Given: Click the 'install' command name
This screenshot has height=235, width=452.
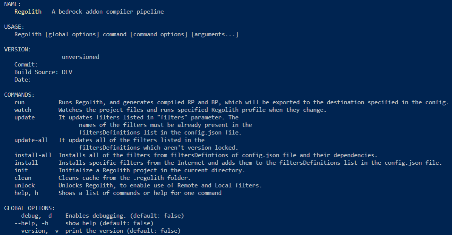Looking at the screenshot, I should coord(26,162).
